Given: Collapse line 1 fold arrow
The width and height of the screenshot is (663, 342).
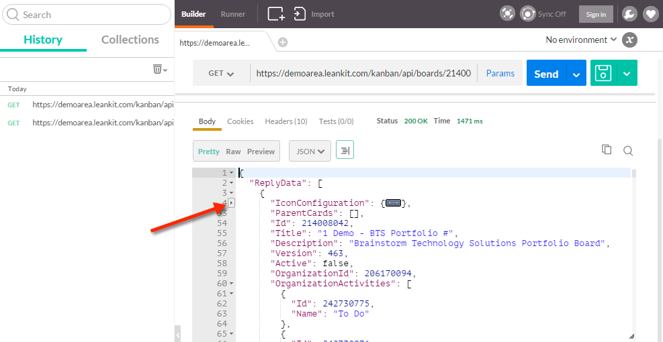Looking at the screenshot, I should click(231, 173).
